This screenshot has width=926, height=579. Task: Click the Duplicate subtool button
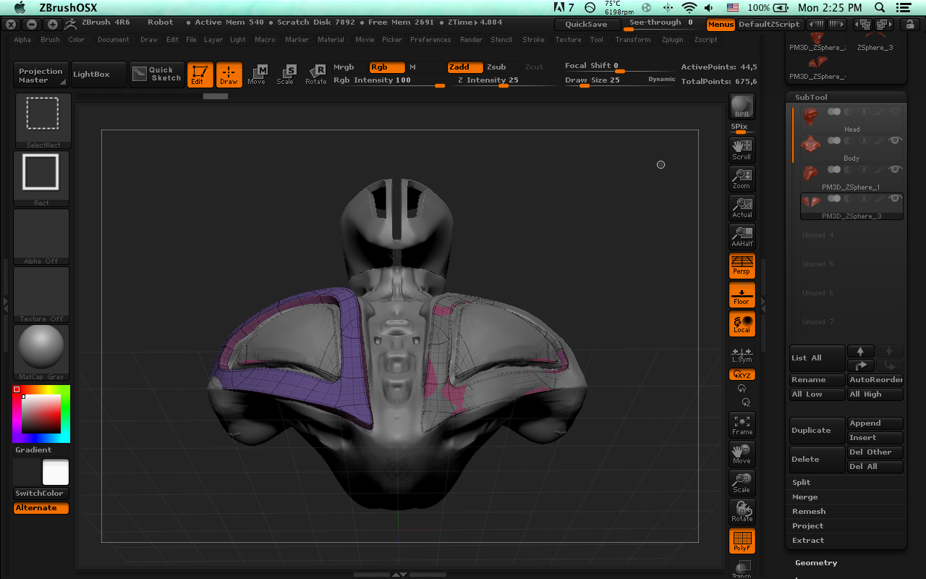[x=817, y=430]
